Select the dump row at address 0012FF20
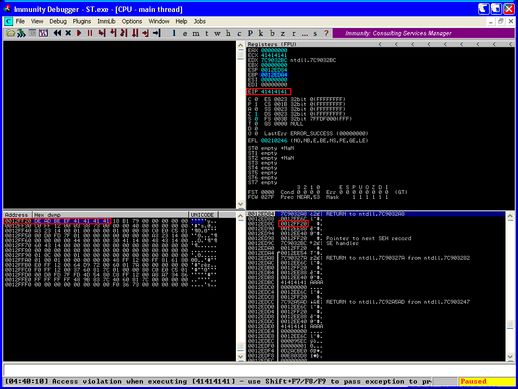 point(111,221)
